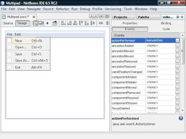Click the editor tab scroll arrows button
Image resolution: width=186 pixels, height=139 pixels.
[x=94, y=16]
